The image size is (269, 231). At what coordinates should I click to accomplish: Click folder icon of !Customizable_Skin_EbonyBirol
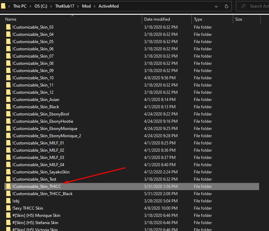8,114
